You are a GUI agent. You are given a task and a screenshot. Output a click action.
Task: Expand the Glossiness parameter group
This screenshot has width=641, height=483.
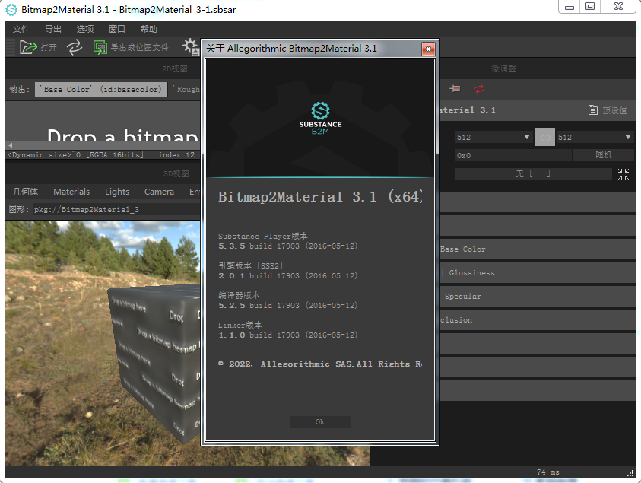tap(537, 273)
